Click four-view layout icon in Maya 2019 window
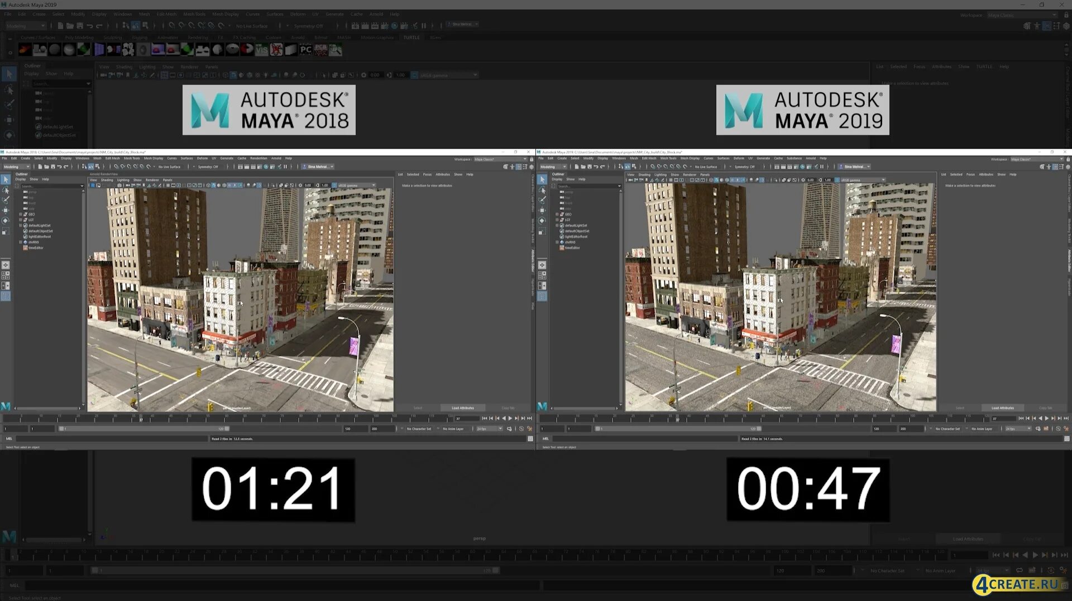The image size is (1072, 601). tap(542, 275)
